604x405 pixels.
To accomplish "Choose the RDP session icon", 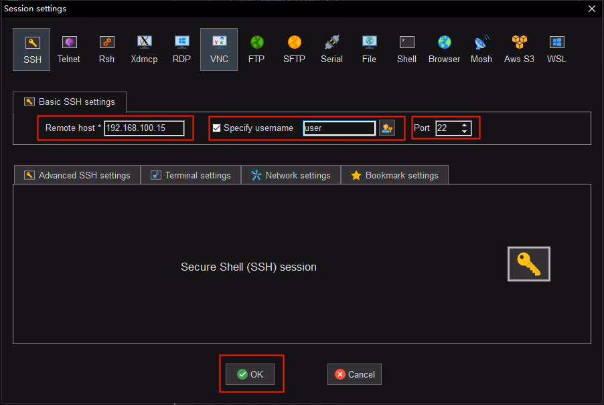I will tap(181, 49).
